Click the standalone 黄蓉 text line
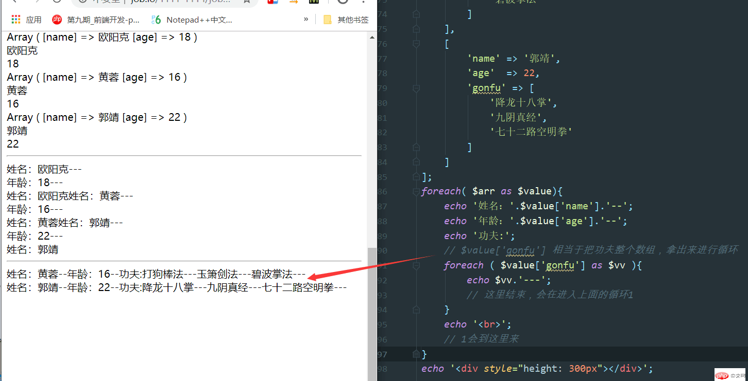This screenshot has height=381, width=748. [17, 90]
